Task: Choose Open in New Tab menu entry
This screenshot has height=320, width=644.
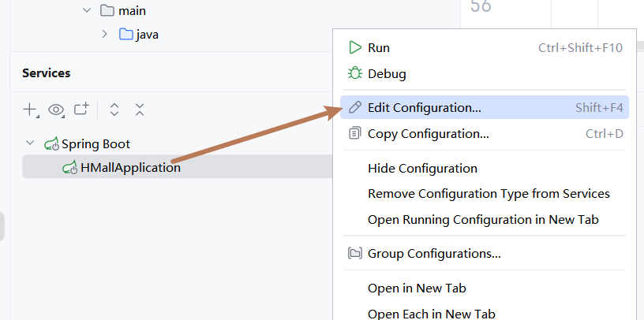Action: 417,288
